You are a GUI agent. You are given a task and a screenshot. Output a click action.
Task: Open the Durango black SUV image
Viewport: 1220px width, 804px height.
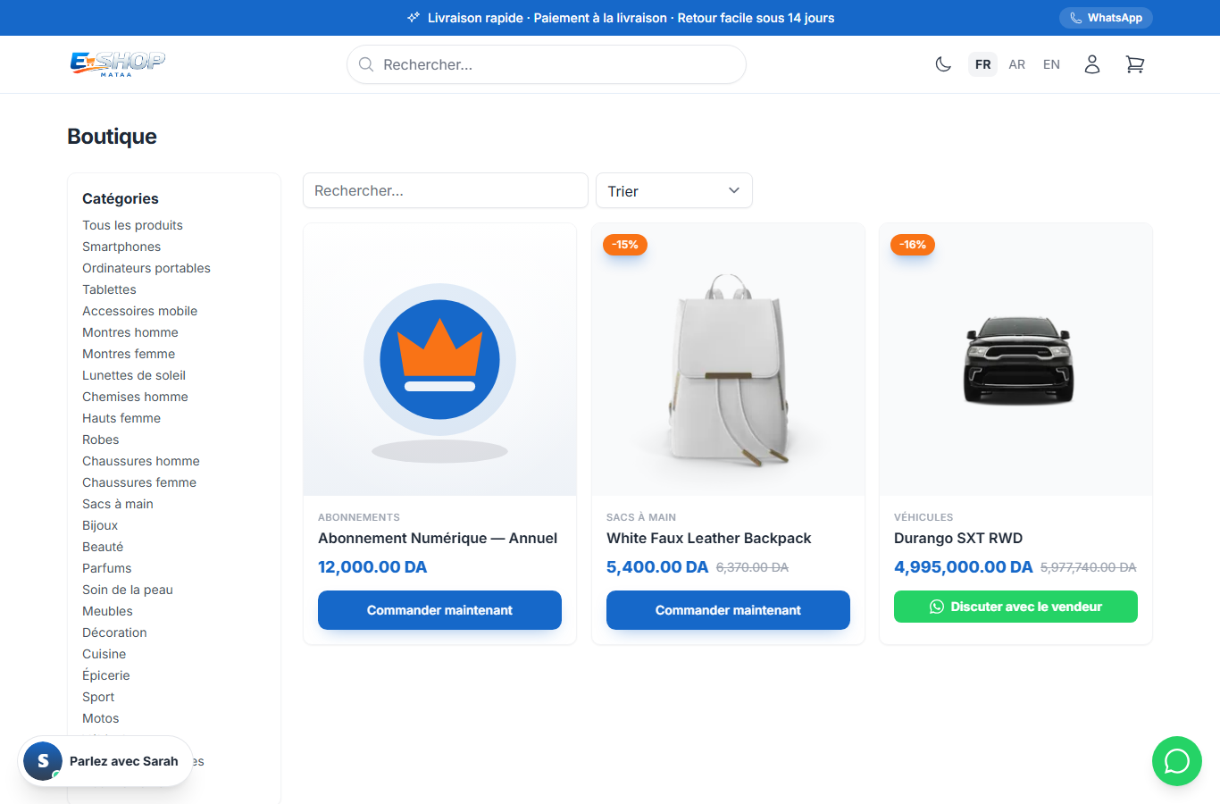click(x=1015, y=360)
